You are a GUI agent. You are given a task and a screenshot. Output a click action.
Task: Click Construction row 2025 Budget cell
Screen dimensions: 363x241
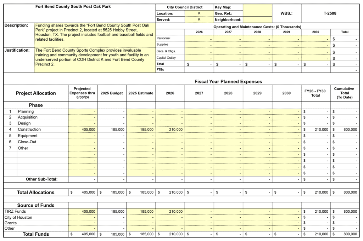coord(112,130)
